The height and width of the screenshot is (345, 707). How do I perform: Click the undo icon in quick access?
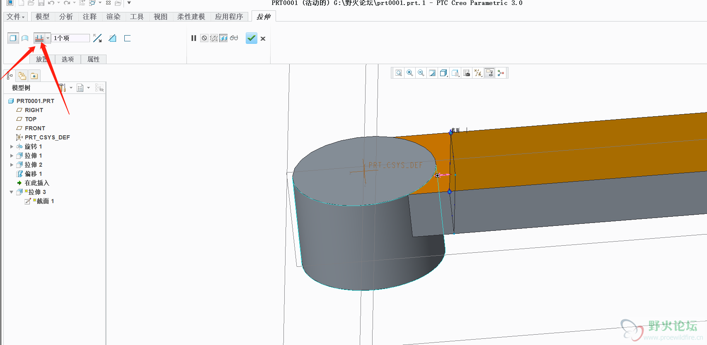coord(51,3)
